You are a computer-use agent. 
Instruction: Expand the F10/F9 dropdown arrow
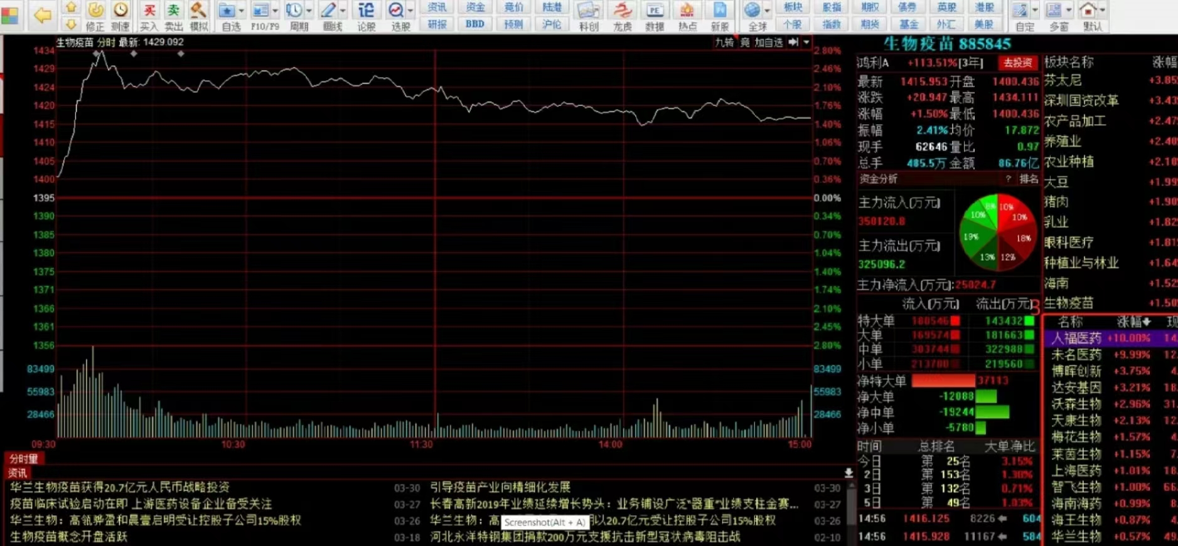pyautogui.click(x=275, y=11)
